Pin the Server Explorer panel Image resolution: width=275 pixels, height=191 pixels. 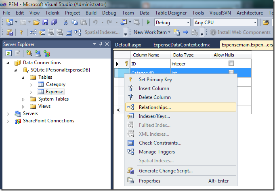point(101,44)
